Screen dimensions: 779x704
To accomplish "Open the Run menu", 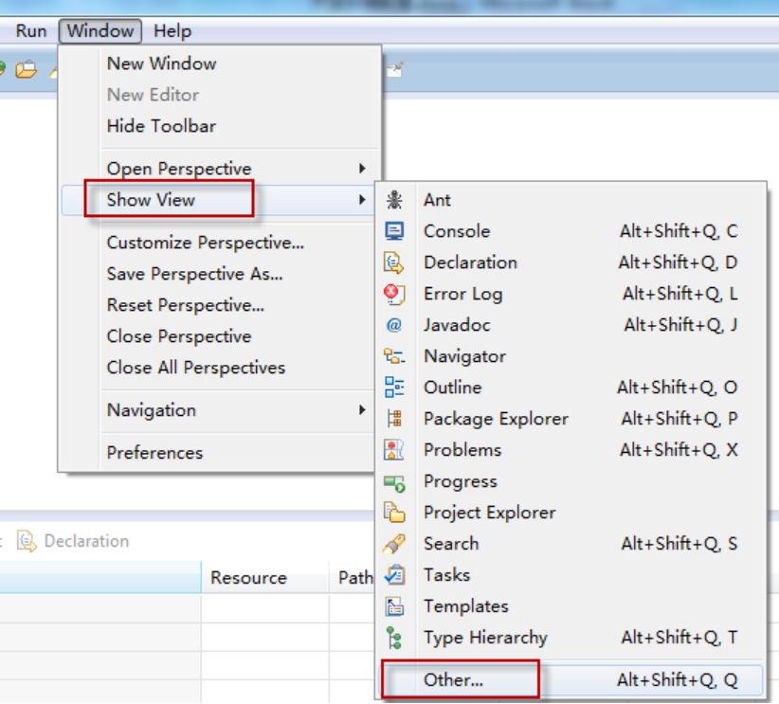I will (x=31, y=31).
